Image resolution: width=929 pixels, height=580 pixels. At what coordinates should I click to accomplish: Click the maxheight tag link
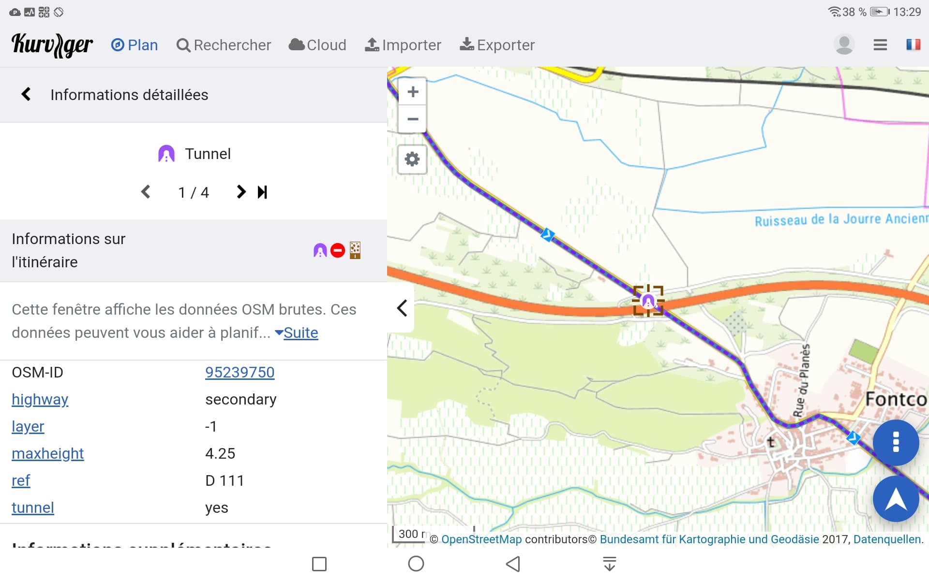click(x=47, y=453)
